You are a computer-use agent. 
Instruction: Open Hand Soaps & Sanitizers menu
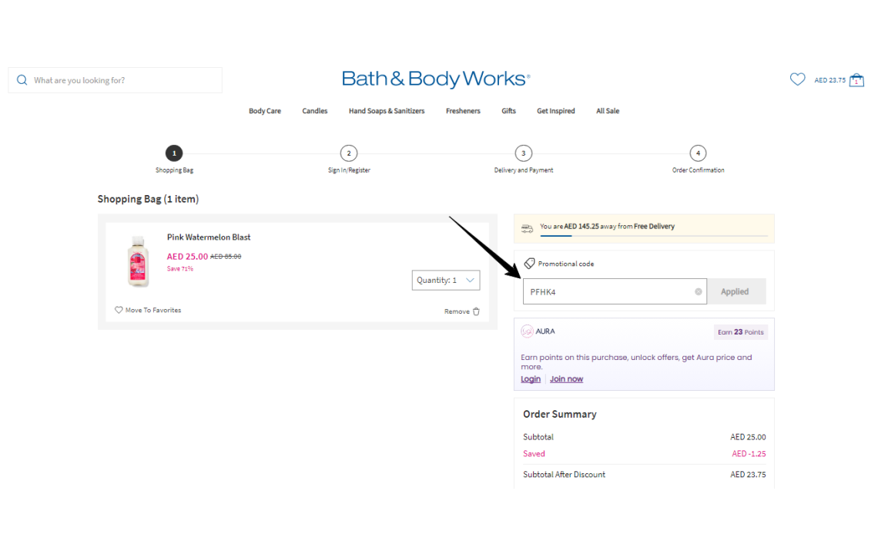pos(387,111)
